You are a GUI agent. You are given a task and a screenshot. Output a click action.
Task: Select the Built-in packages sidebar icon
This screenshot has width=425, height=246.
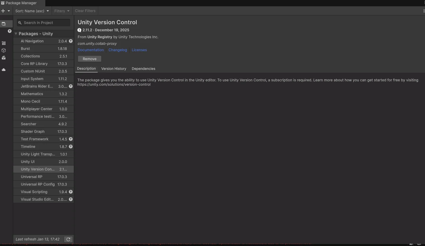[x=4, y=58]
